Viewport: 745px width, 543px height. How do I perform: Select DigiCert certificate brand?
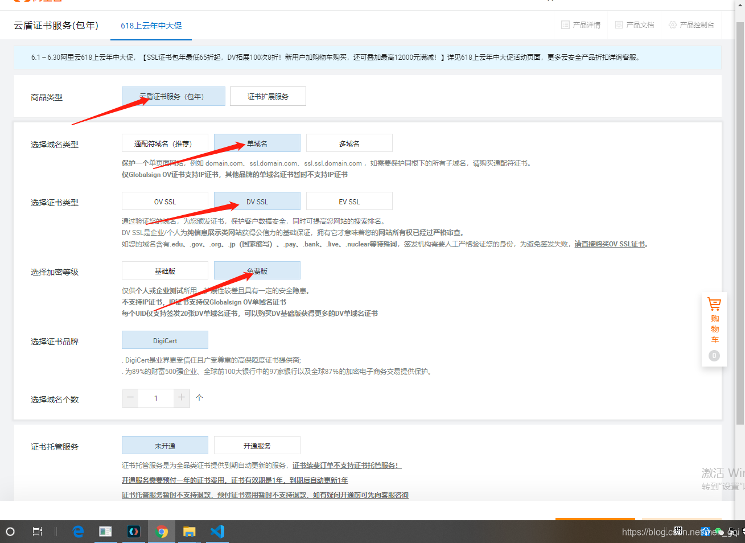(x=165, y=340)
